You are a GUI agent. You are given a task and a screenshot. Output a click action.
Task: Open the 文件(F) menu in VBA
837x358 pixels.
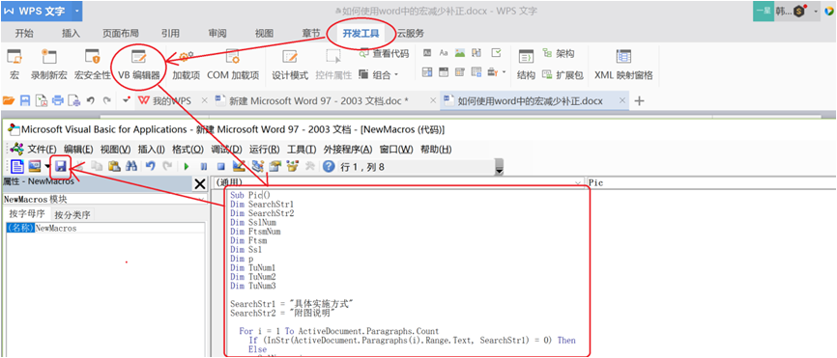click(x=43, y=150)
